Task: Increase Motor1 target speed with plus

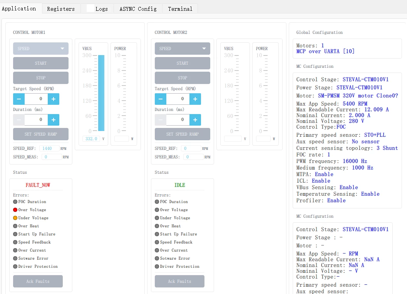Action: coord(54,99)
